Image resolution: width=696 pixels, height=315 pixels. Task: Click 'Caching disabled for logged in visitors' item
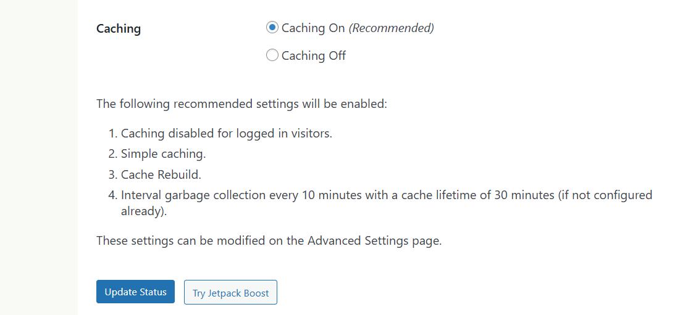point(226,133)
